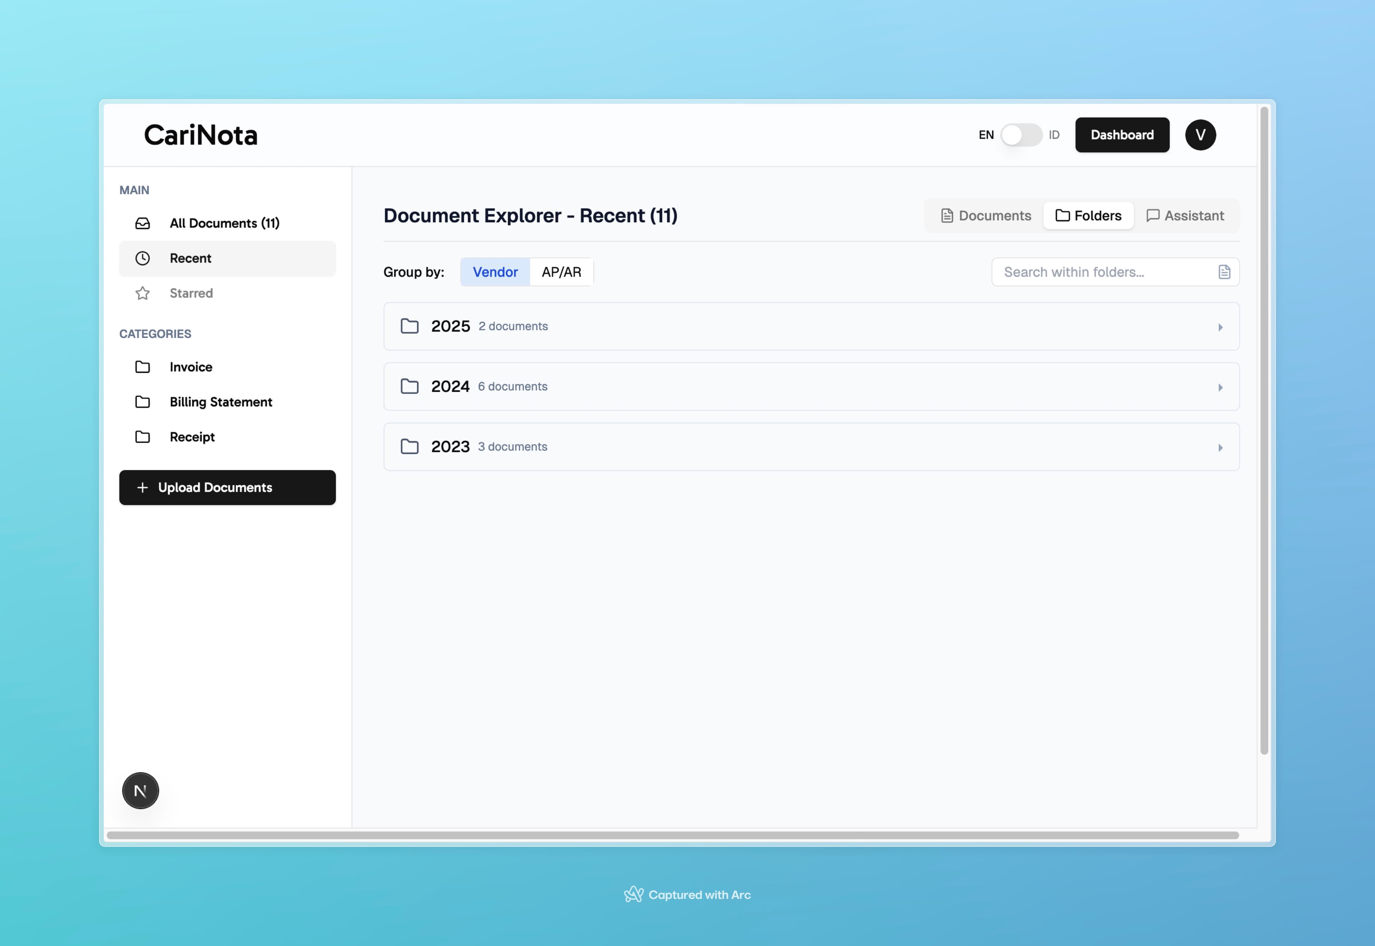
Task: Expand the 2025 folder arrow
Action: (1220, 327)
